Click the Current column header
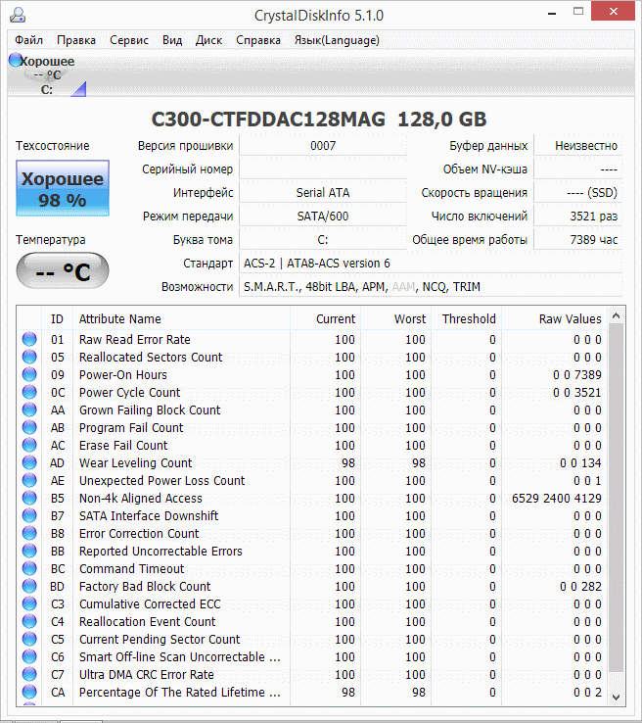Image resolution: width=642 pixels, height=723 pixels. tap(326, 318)
